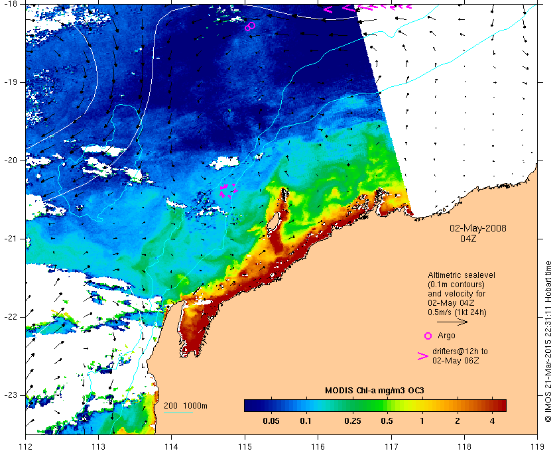Click the longitude axis label '114'
This screenshot has width=557, height=451.
172,446
